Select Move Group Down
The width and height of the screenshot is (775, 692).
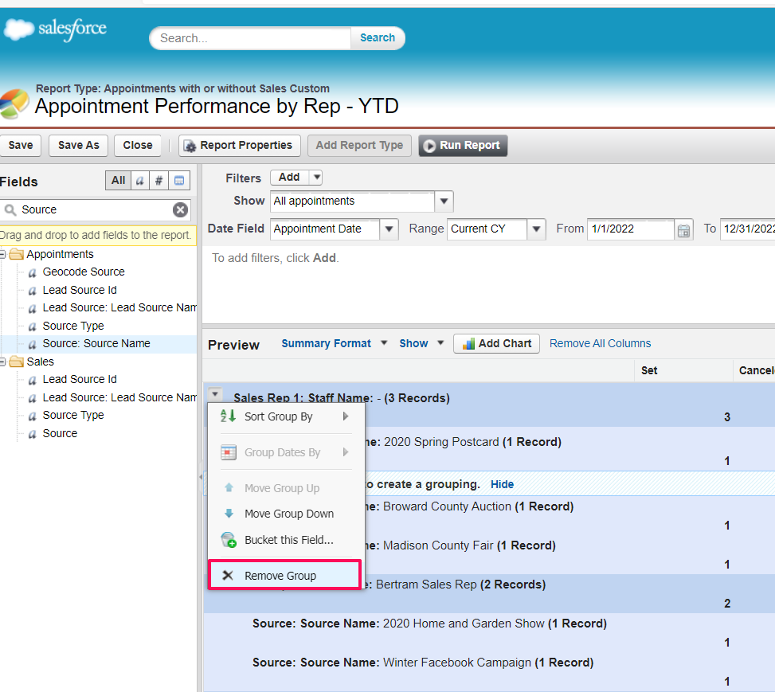click(286, 514)
